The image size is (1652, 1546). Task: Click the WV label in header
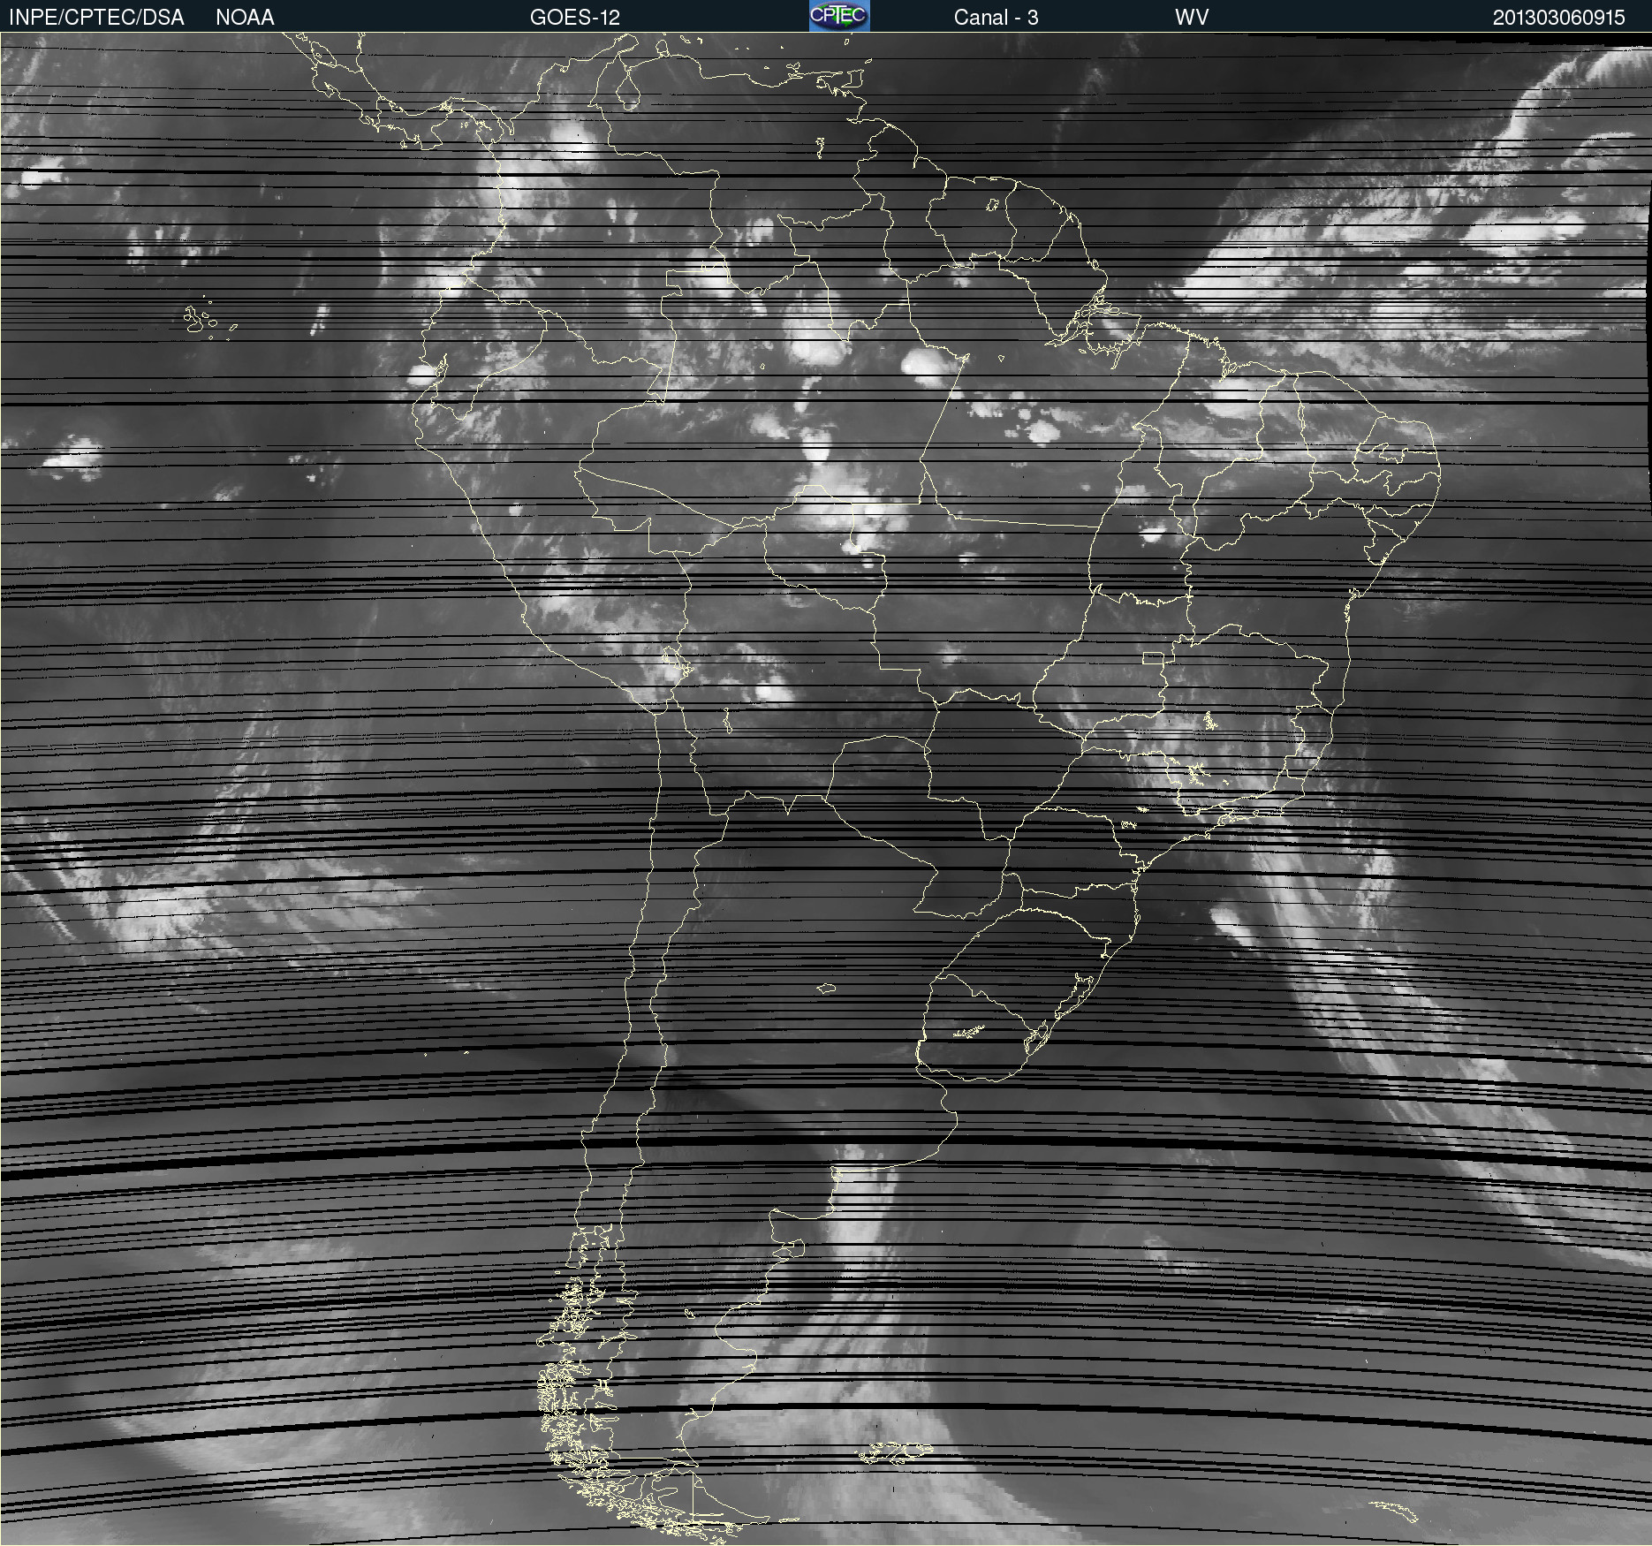1191,17
